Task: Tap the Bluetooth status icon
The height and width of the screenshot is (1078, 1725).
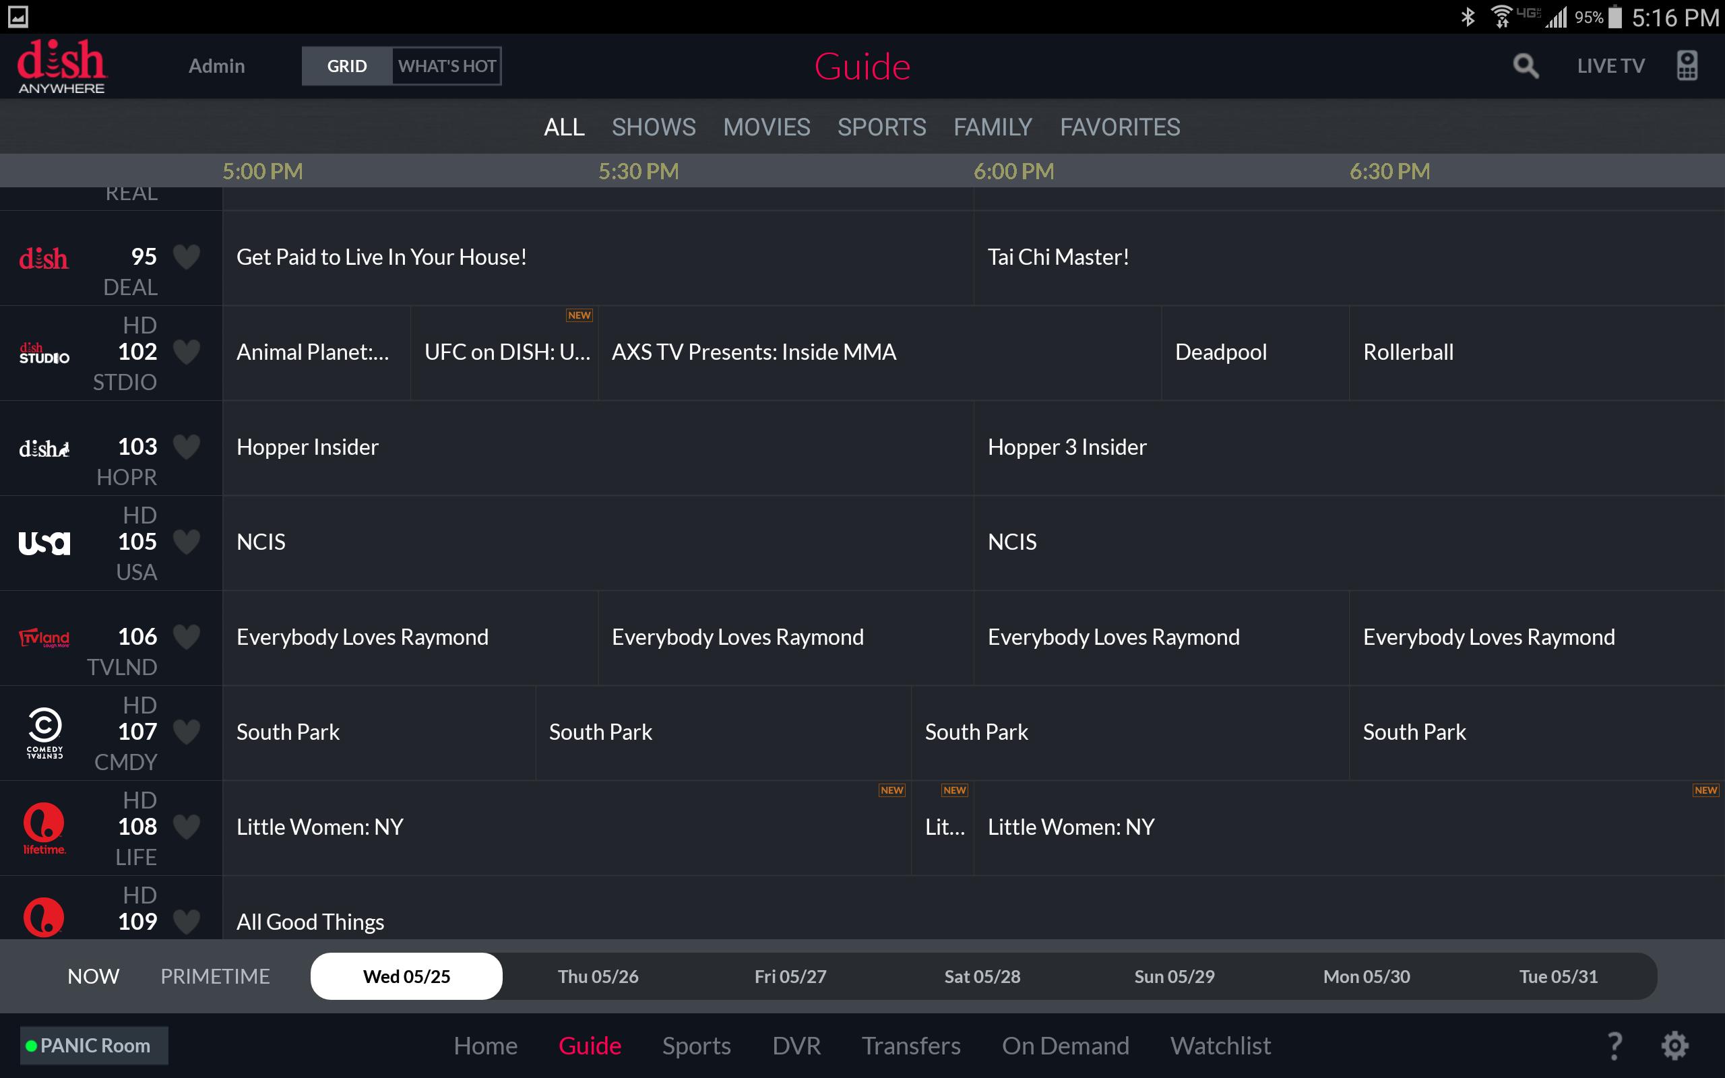Action: point(1468,16)
